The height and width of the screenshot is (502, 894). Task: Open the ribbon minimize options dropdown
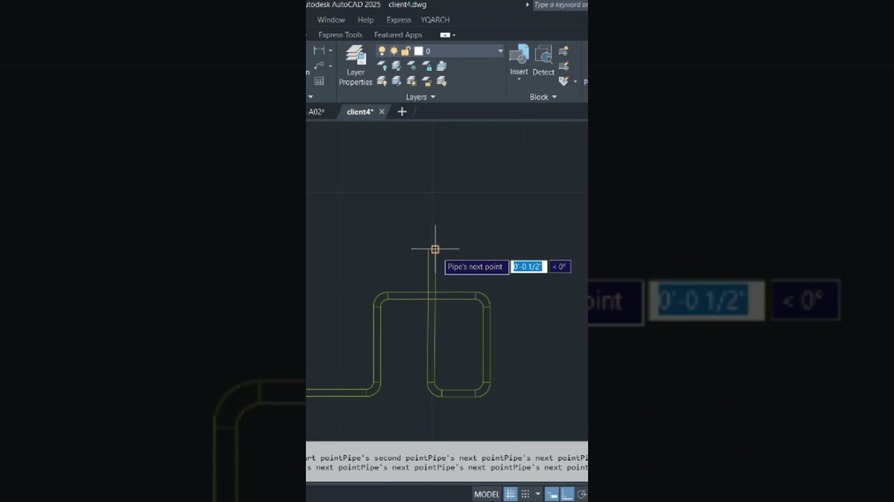pyautogui.click(x=454, y=35)
